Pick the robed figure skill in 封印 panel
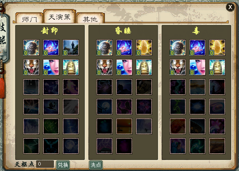This screenshot has height=171, width=239. point(71,48)
